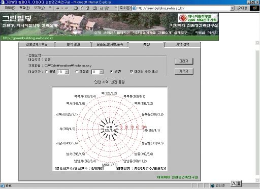Expand the address bar dropdown arrow

[233, 8]
